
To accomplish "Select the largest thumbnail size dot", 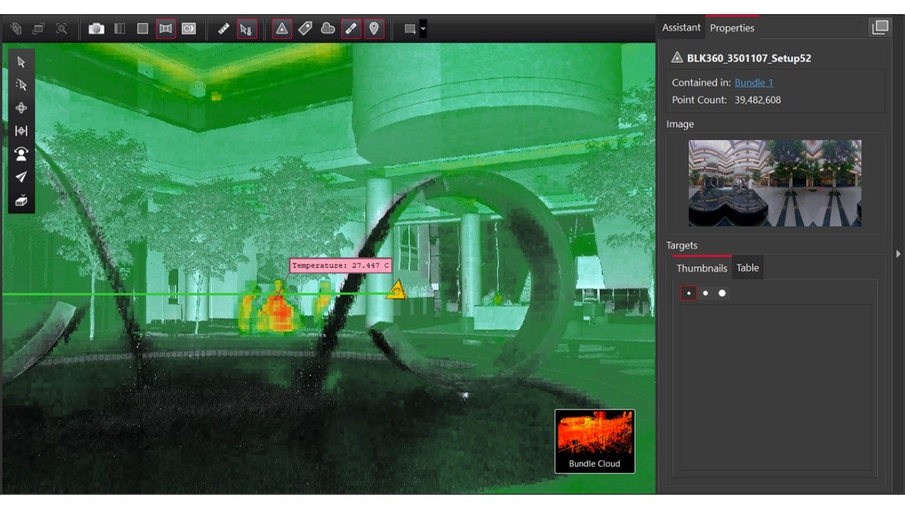I will (722, 293).
